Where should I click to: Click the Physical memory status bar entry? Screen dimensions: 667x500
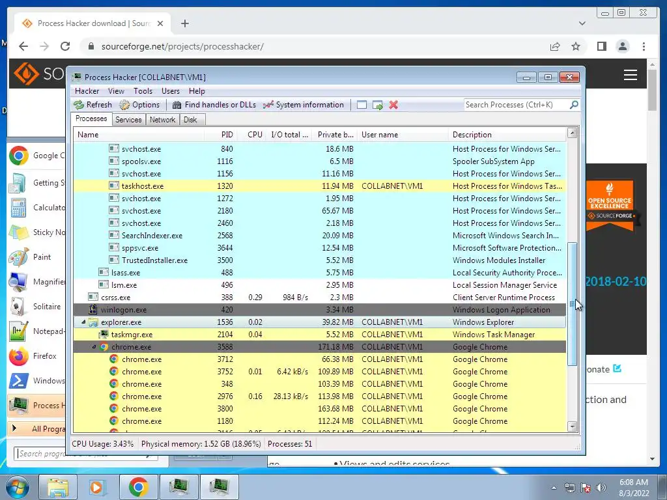tap(201, 444)
